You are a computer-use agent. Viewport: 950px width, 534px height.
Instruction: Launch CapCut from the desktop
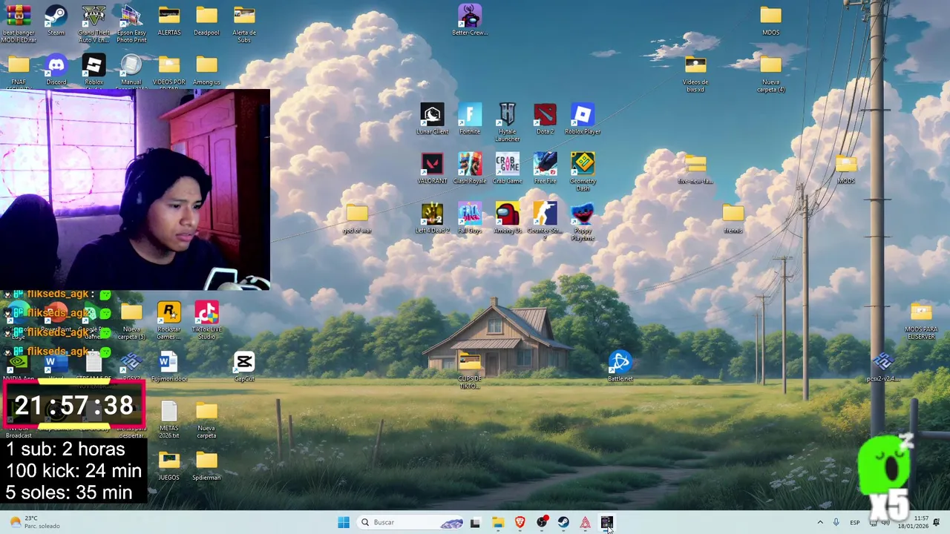click(244, 366)
